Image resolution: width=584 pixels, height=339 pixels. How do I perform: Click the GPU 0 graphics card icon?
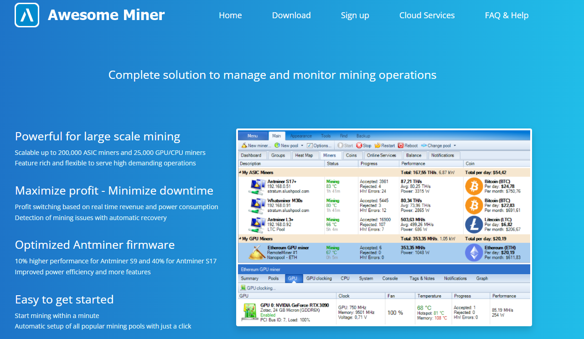click(x=249, y=312)
